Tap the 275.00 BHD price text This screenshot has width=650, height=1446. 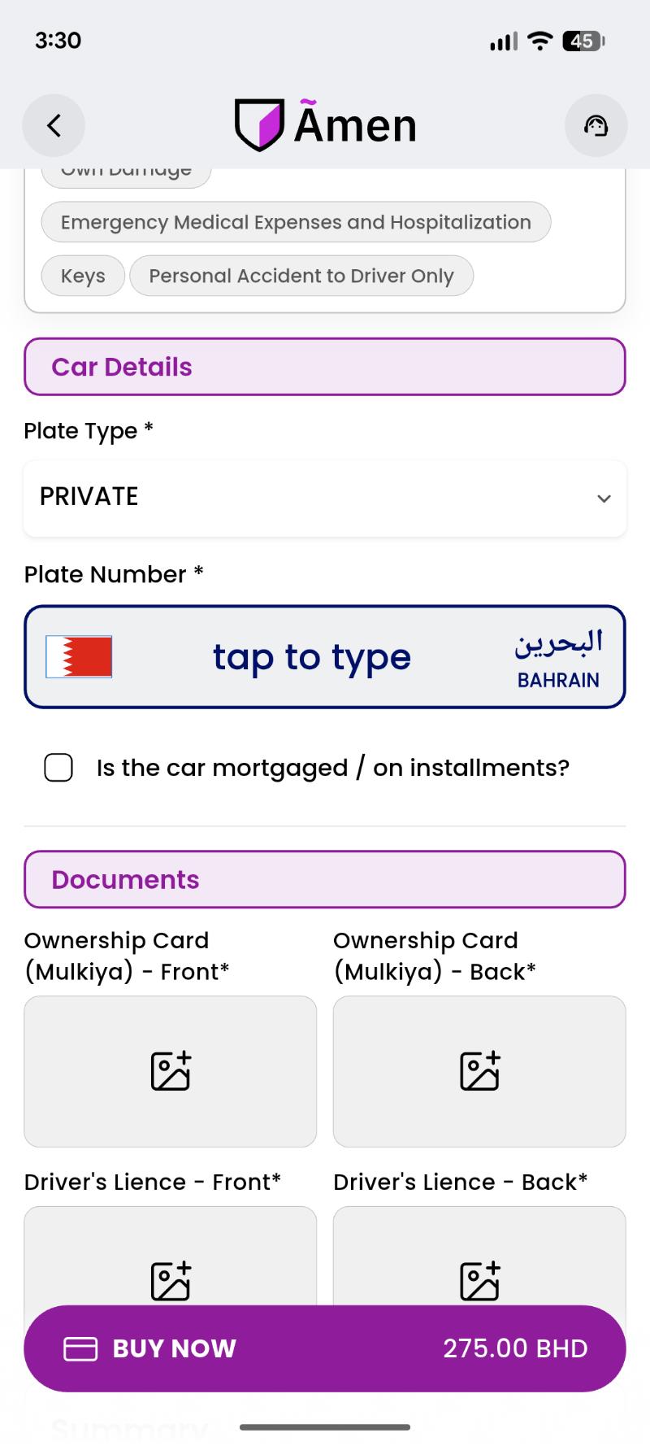tap(515, 1348)
